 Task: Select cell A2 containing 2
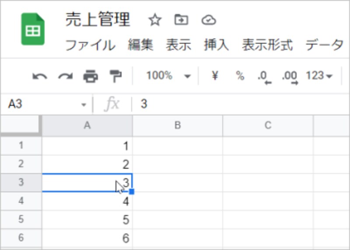[x=87, y=164]
